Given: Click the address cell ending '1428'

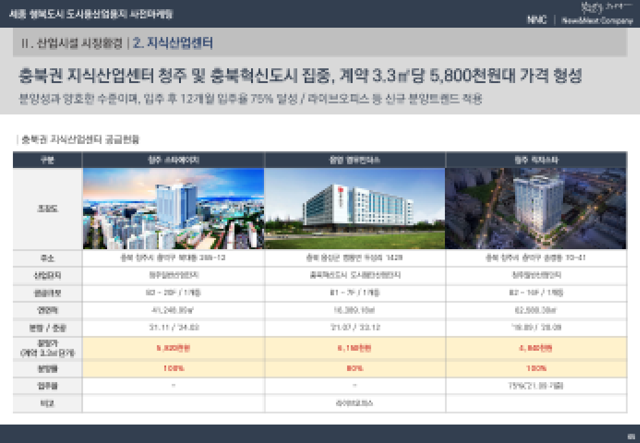Looking at the screenshot, I should [354, 258].
